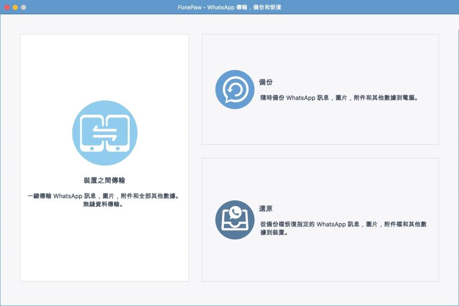This screenshot has width=459, height=306.
Task: Click the backup chat bubble icon
Action: [235, 90]
